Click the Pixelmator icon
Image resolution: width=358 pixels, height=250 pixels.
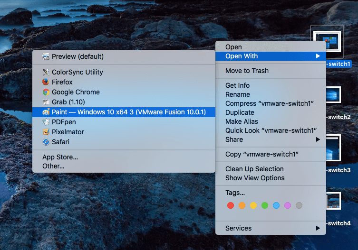[46, 132]
